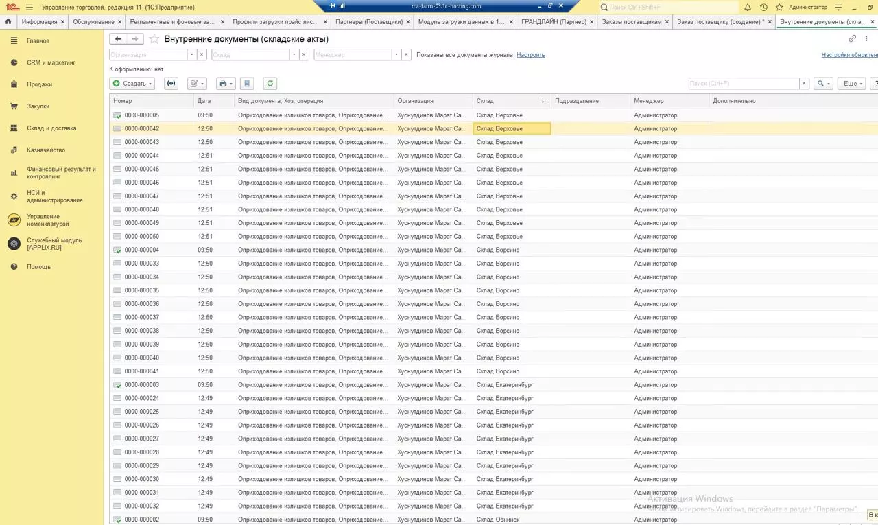Open the Еще menu dropdown

851,84
